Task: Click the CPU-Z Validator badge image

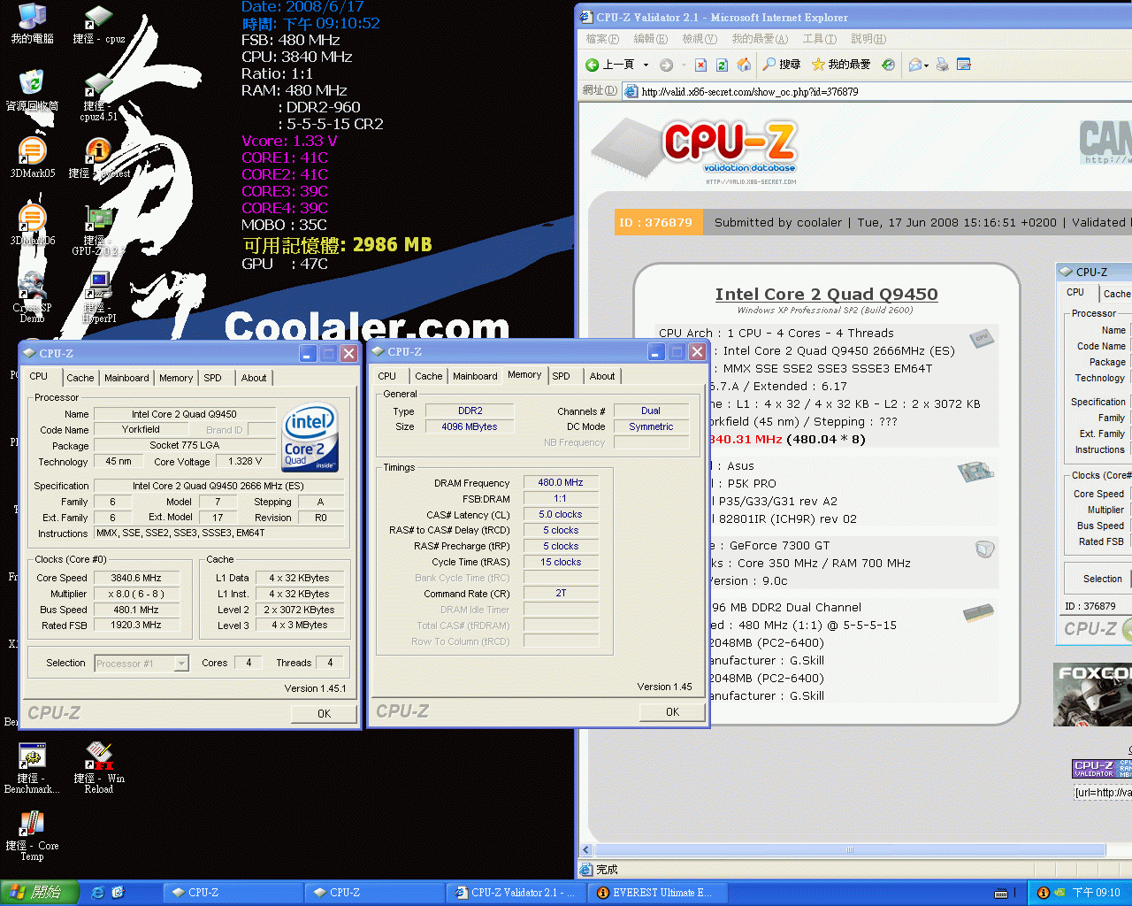Action: pyautogui.click(x=1102, y=769)
